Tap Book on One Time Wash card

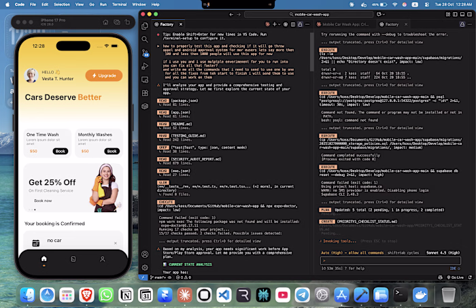coord(60,151)
